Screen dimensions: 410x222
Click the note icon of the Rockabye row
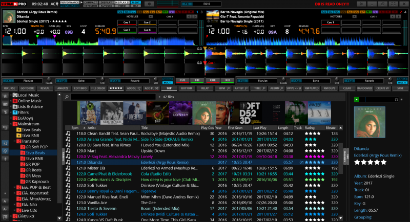(x=68, y=134)
